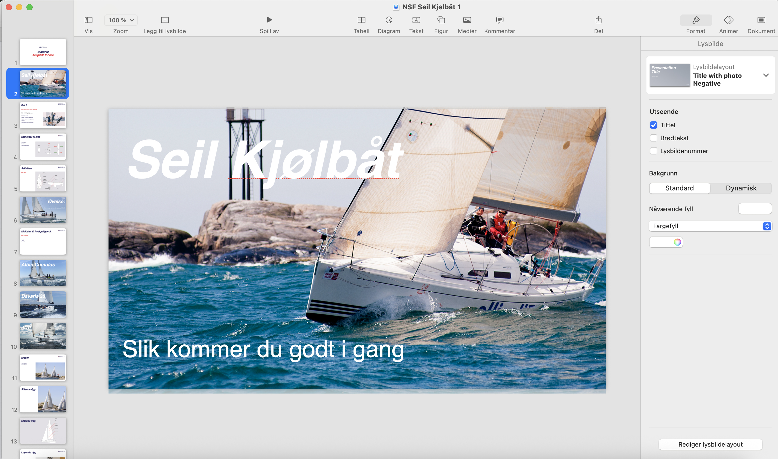Open the 100 % zoom dropdown
Image resolution: width=778 pixels, height=459 pixels.
[121, 20]
